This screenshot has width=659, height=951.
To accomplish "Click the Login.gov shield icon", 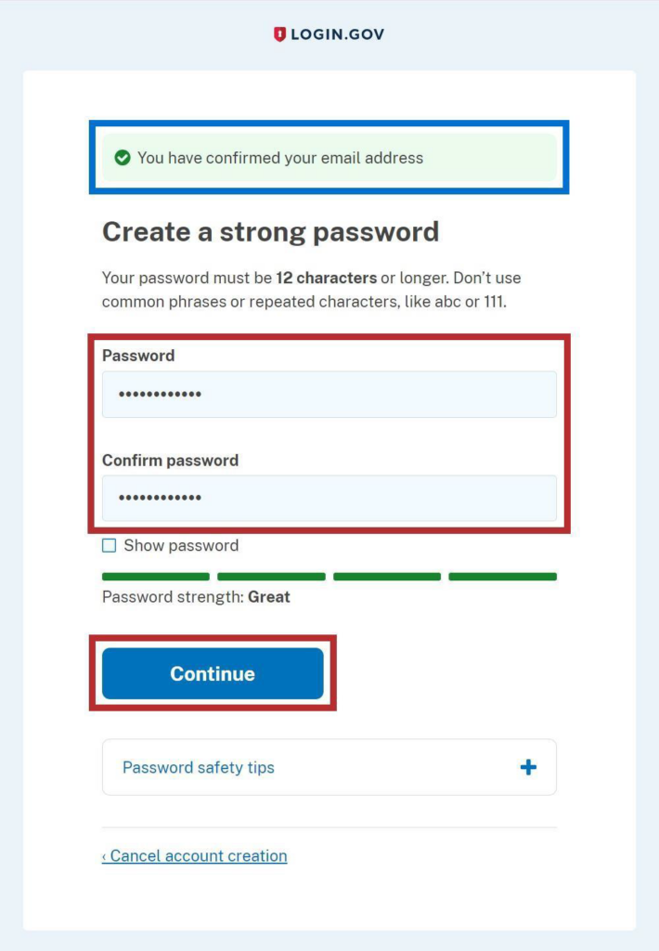I will (x=281, y=33).
